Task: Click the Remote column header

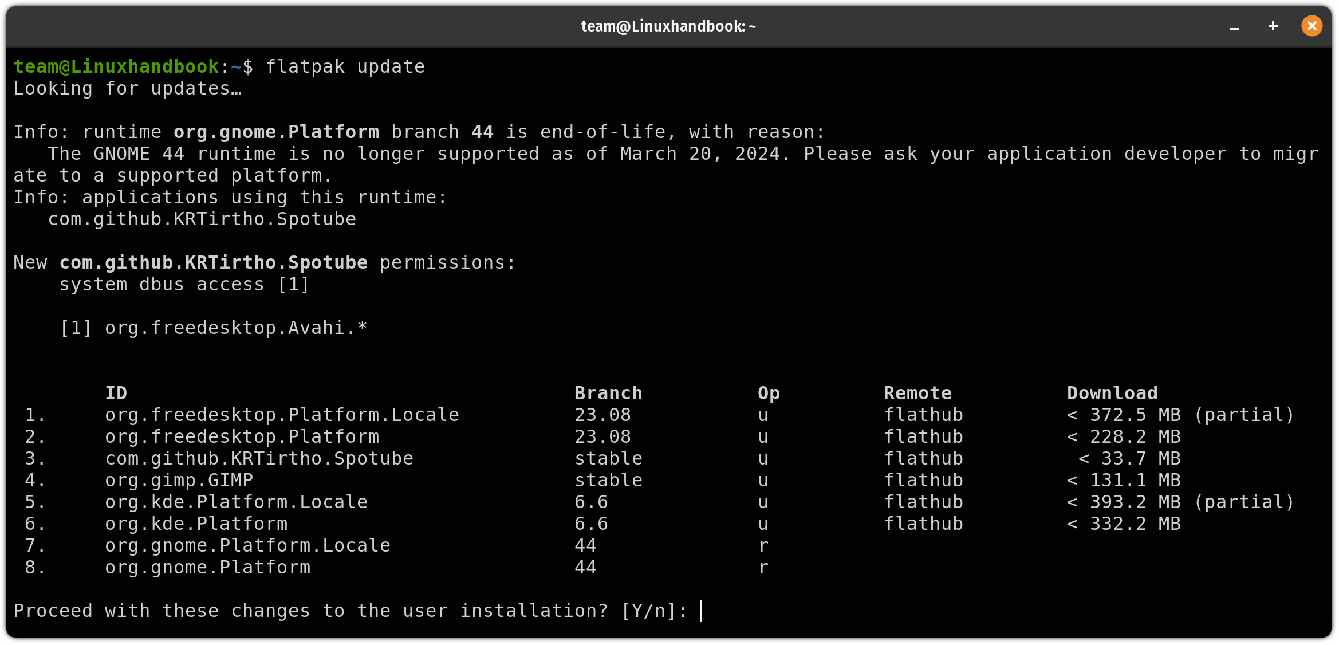Action: click(917, 392)
